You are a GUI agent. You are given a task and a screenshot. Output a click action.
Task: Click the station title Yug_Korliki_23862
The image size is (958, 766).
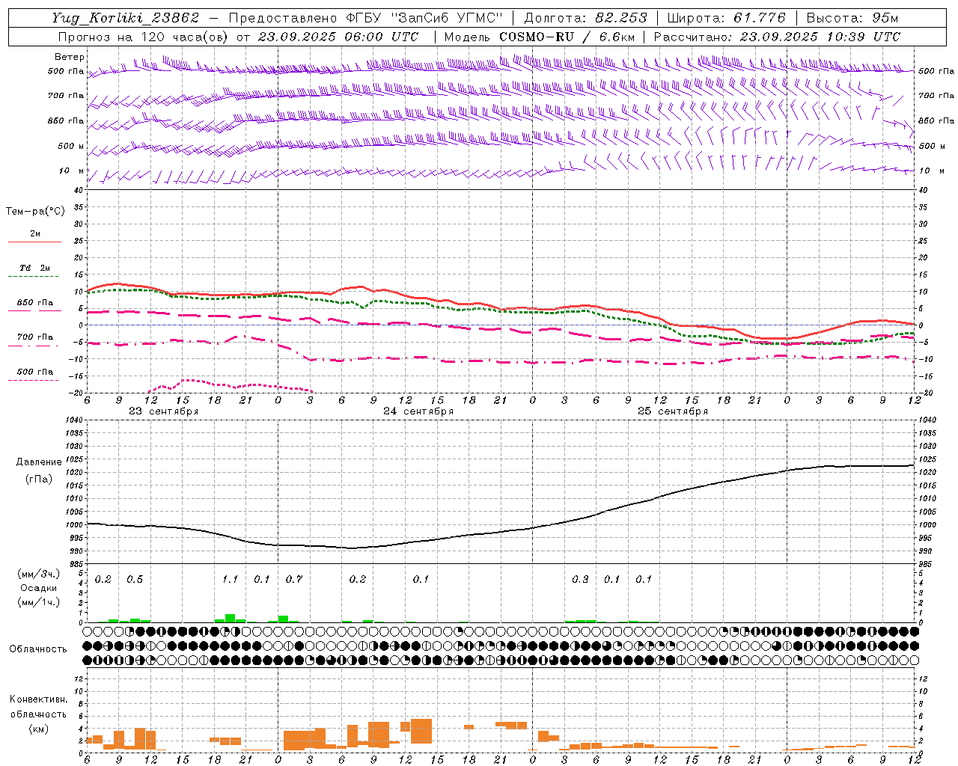[x=126, y=18]
